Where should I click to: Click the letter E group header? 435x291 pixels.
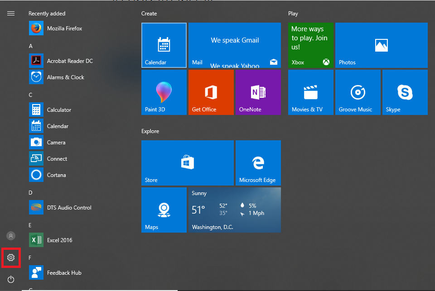point(30,225)
